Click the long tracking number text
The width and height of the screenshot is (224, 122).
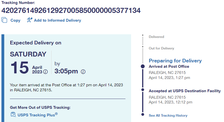tap(71, 10)
